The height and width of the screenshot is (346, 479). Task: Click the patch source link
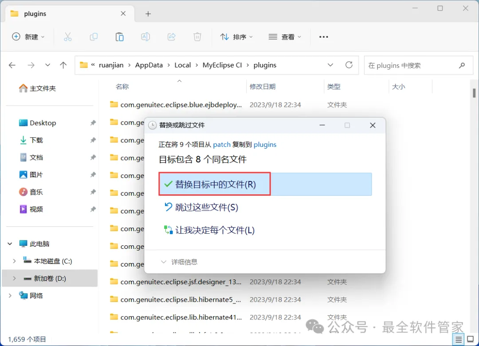tap(222, 145)
